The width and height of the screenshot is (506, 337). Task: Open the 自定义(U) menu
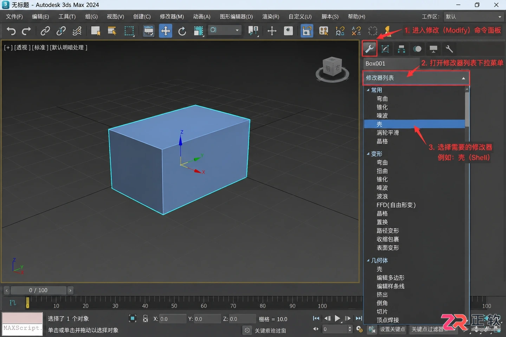[x=300, y=16]
